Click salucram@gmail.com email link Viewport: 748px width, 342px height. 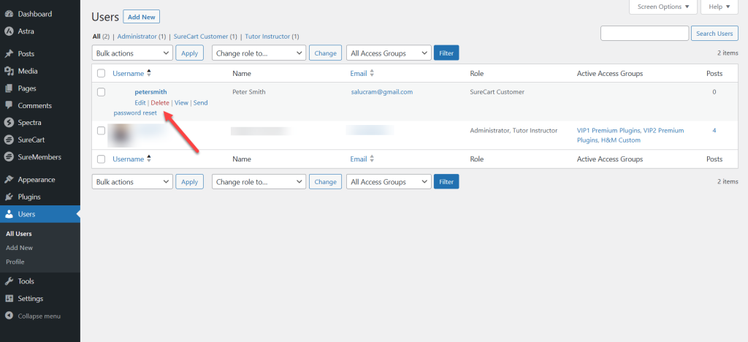[381, 92]
